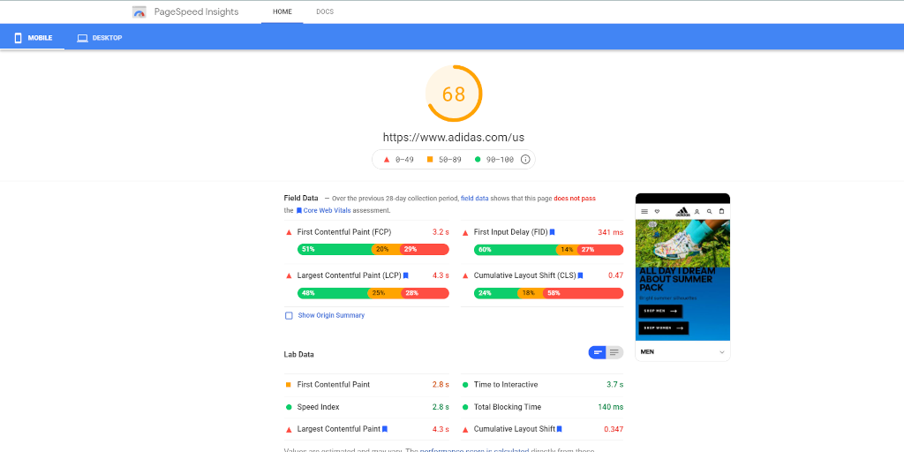904x452 pixels.
Task: Click the 140 ms Total Blocking Time value
Action: pos(611,407)
